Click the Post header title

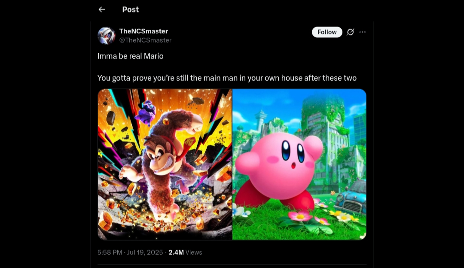[131, 9]
